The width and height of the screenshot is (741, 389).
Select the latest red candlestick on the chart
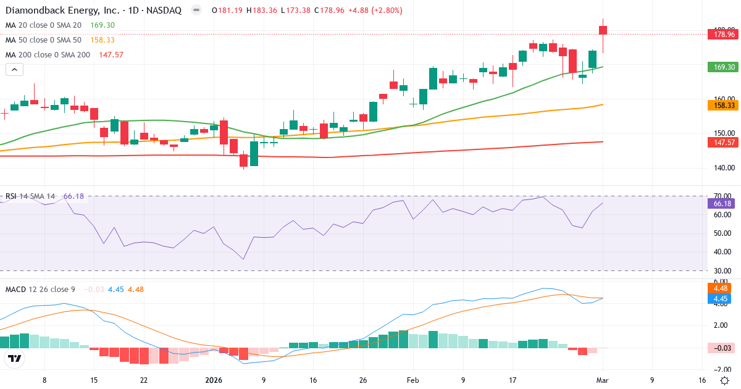pyautogui.click(x=603, y=30)
